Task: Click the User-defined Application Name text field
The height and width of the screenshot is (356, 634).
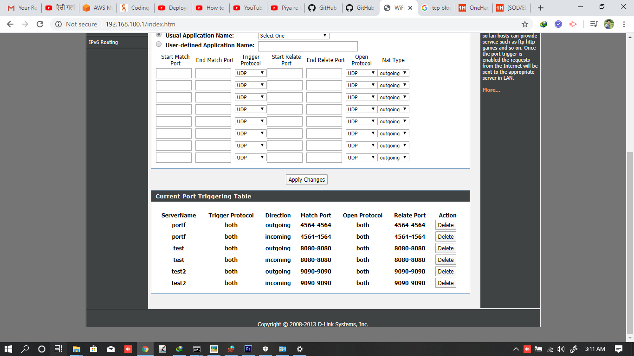Action: coord(308,46)
